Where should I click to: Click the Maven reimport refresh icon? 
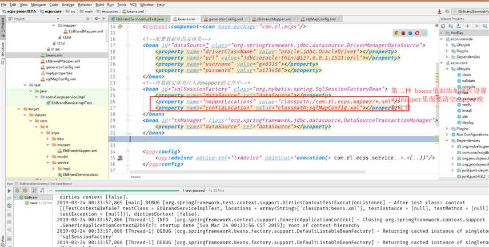pos(443,26)
